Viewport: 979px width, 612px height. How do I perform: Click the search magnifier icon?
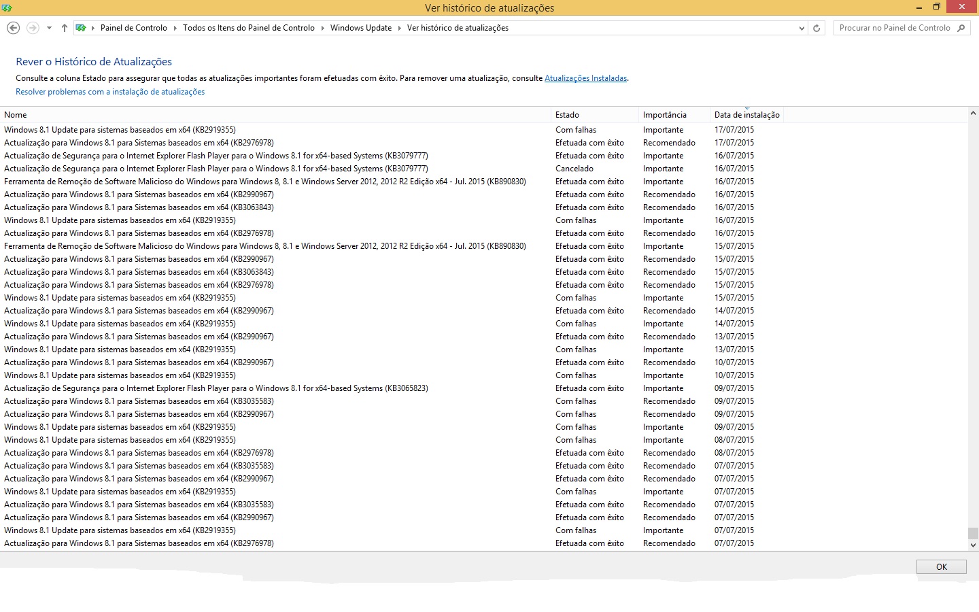click(x=961, y=28)
